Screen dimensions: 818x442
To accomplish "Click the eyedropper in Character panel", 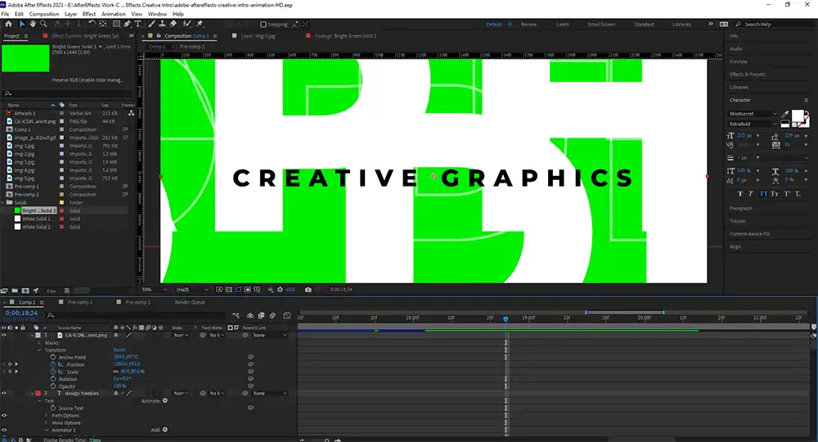I will (786, 115).
